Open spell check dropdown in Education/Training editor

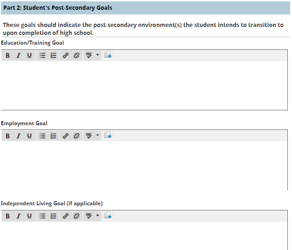coord(97,55)
